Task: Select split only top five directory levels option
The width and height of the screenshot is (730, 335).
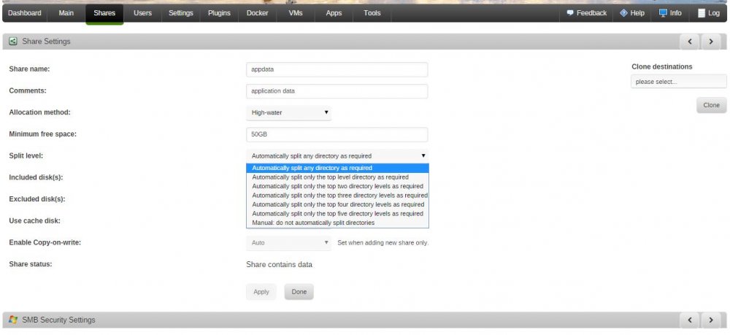Action: [337, 214]
